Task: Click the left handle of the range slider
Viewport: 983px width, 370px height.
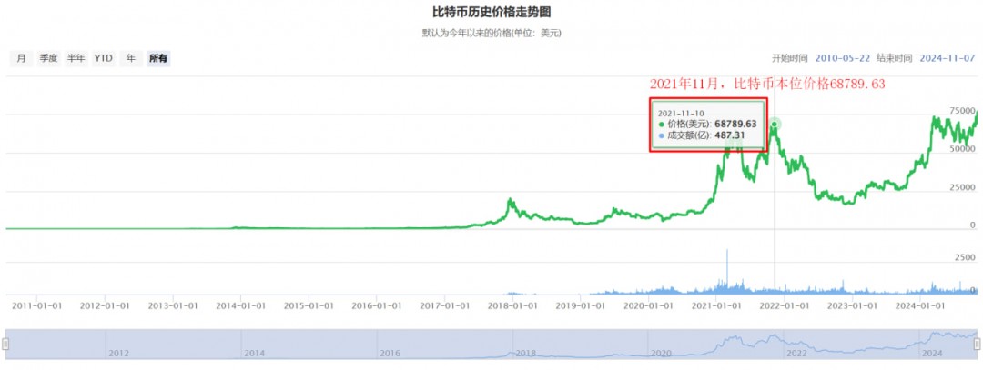Action: [5, 344]
